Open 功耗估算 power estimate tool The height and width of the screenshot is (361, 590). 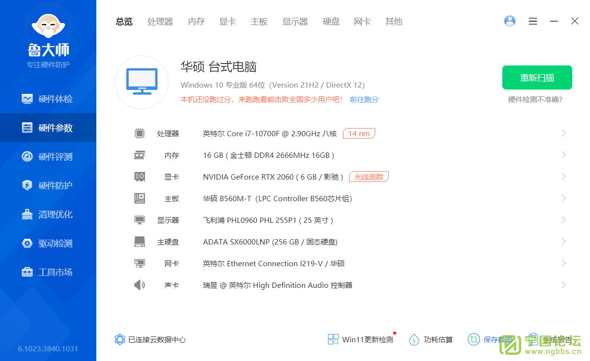[431, 339]
